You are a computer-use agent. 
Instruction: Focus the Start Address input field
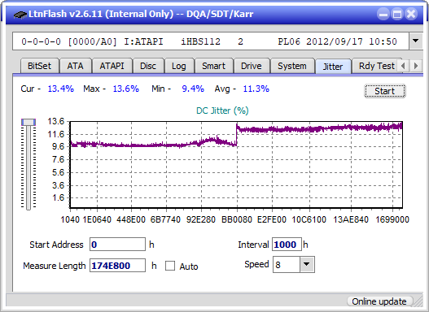[118, 245]
